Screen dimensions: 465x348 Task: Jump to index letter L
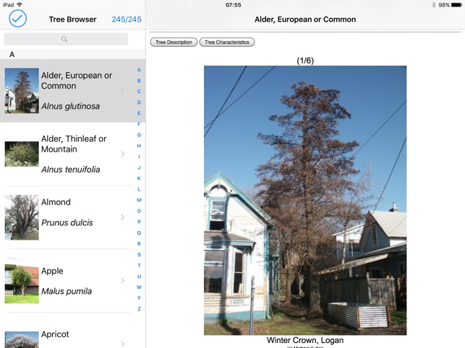(139, 189)
